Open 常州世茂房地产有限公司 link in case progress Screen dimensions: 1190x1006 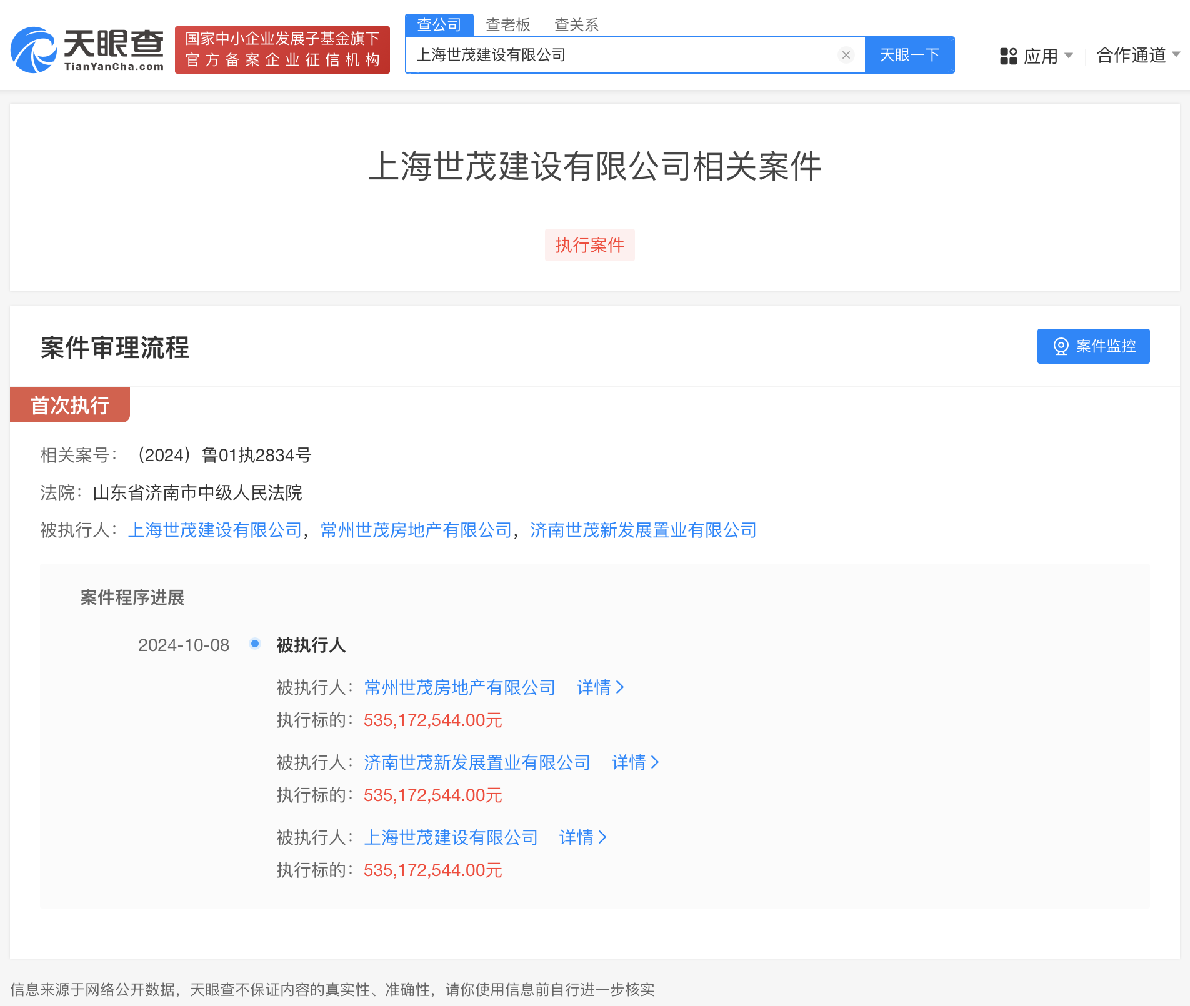pyautogui.click(x=460, y=687)
